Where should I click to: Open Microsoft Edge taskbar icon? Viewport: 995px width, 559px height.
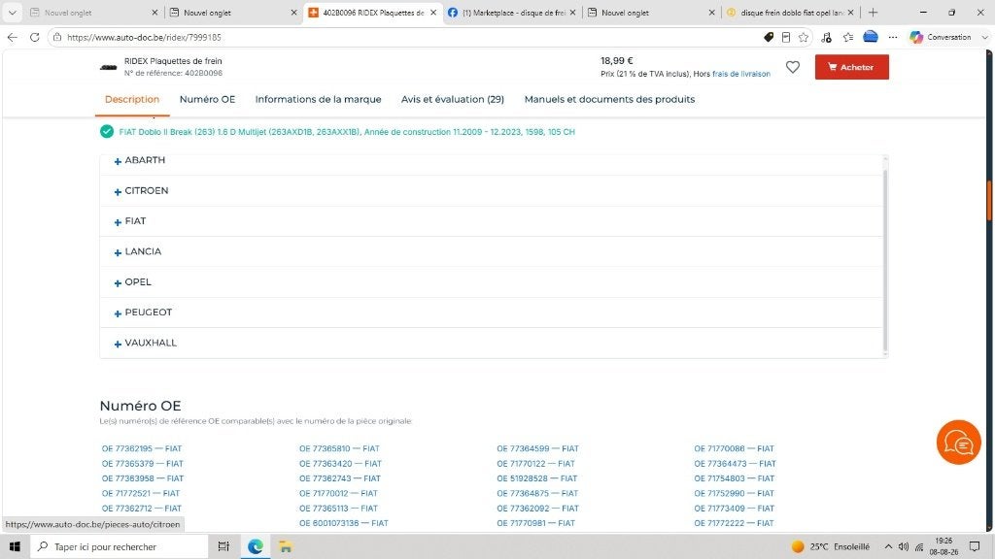point(256,546)
